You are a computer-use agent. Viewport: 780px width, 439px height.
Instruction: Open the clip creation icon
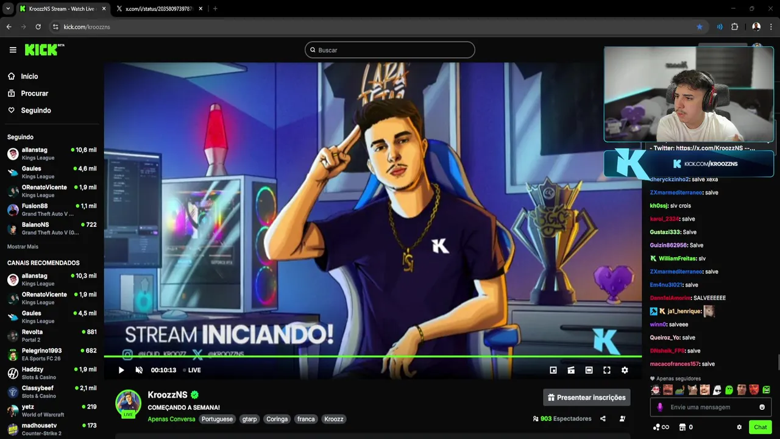tap(571, 370)
